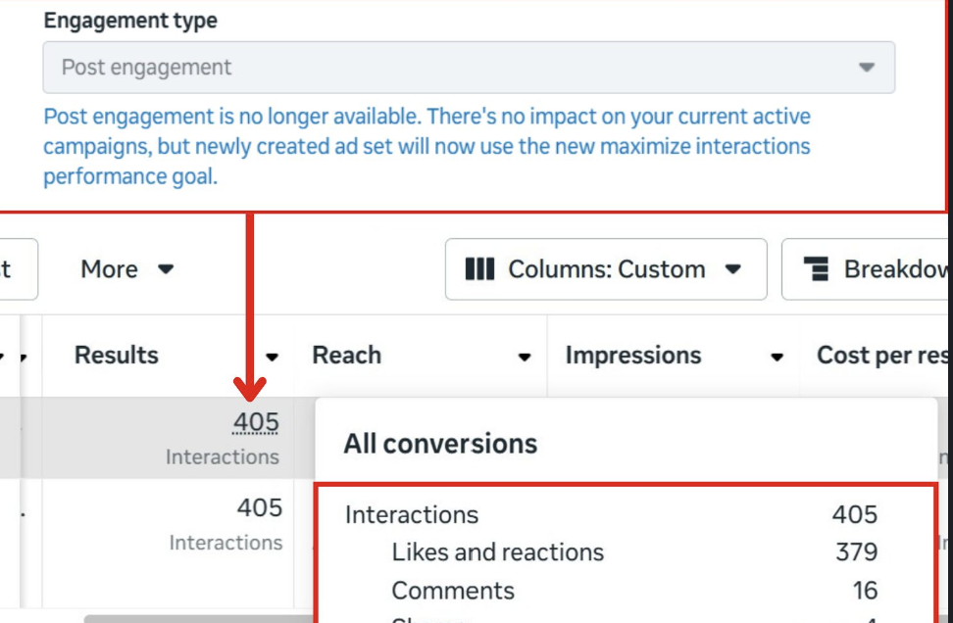Open the Breakdown menu
The height and width of the screenshot is (623, 953).
click(x=868, y=269)
